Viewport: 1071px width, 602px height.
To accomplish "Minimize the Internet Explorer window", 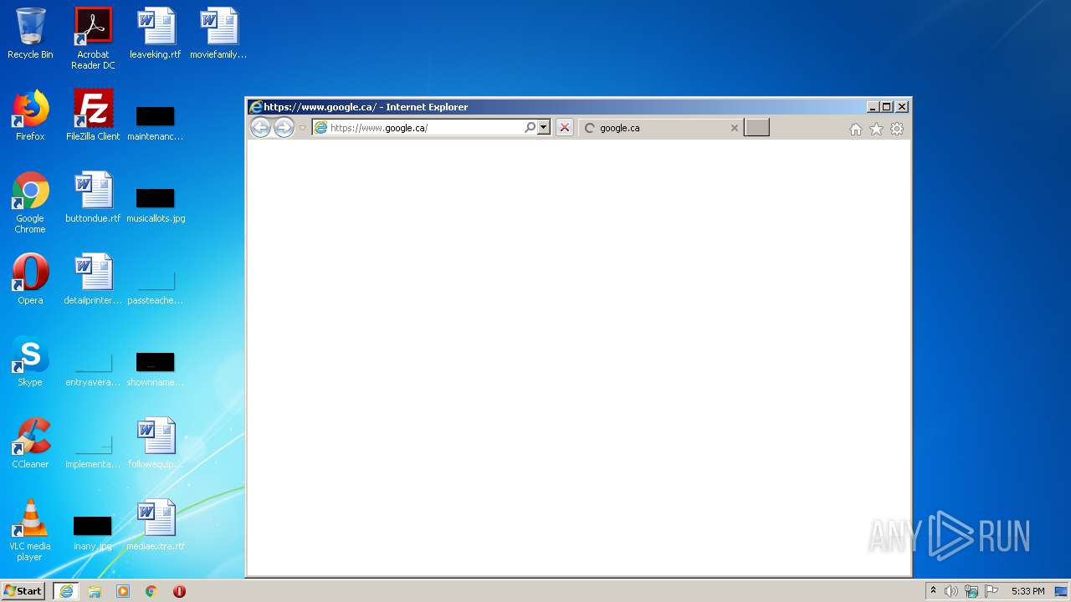I will coord(874,107).
